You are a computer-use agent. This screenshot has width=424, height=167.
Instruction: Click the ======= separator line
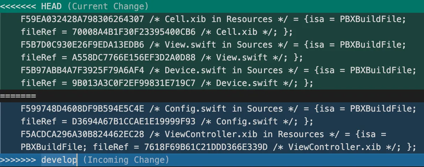(212, 96)
